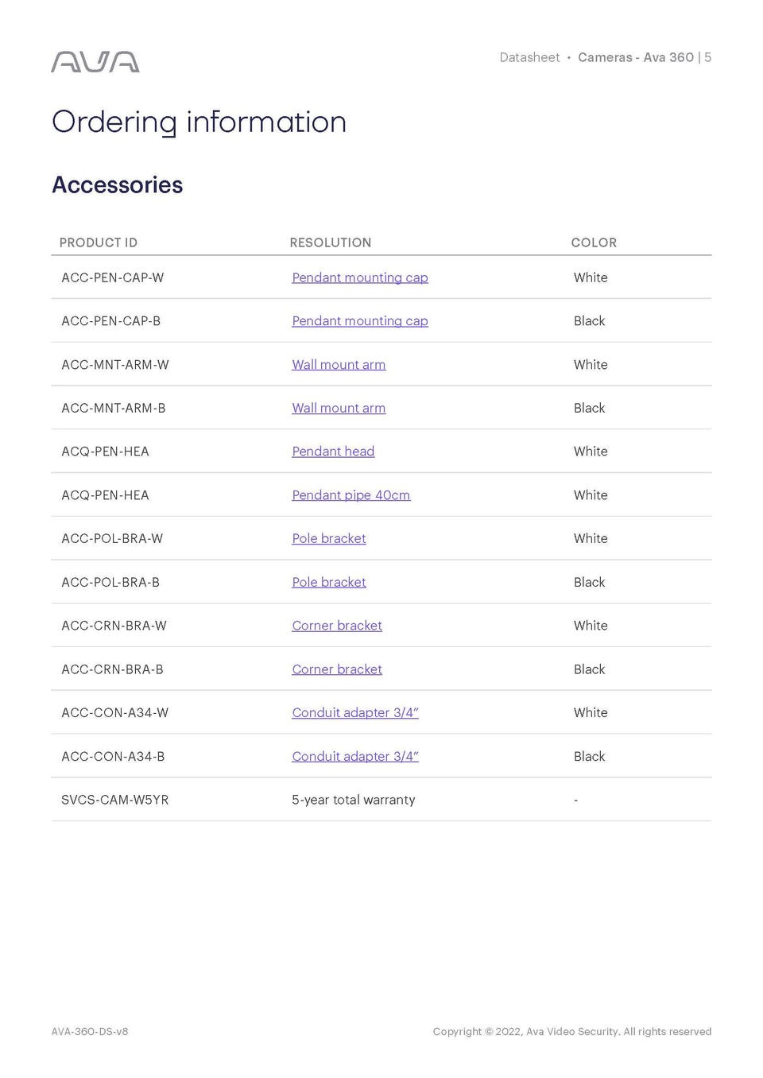763x1078 pixels.
Task: Click the Accessories section title
Action: coord(118,184)
